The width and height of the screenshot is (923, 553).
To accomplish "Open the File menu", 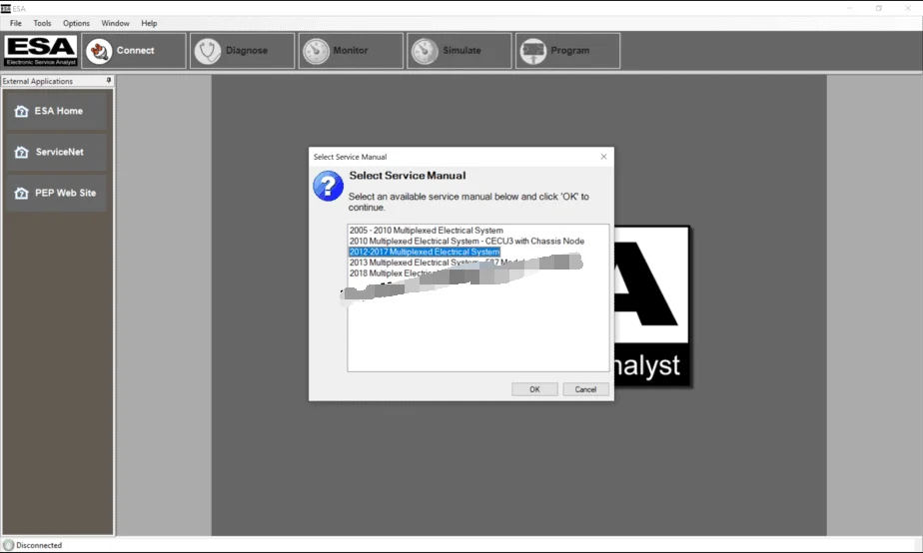I will tap(16, 24).
